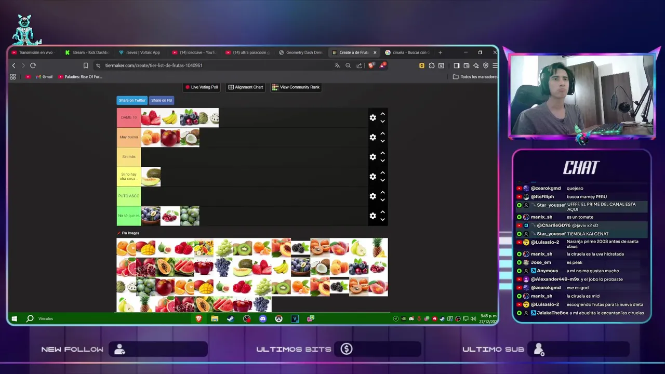Toggle the Pin Images option
The width and height of the screenshot is (665, 374).
click(x=128, y=233)
